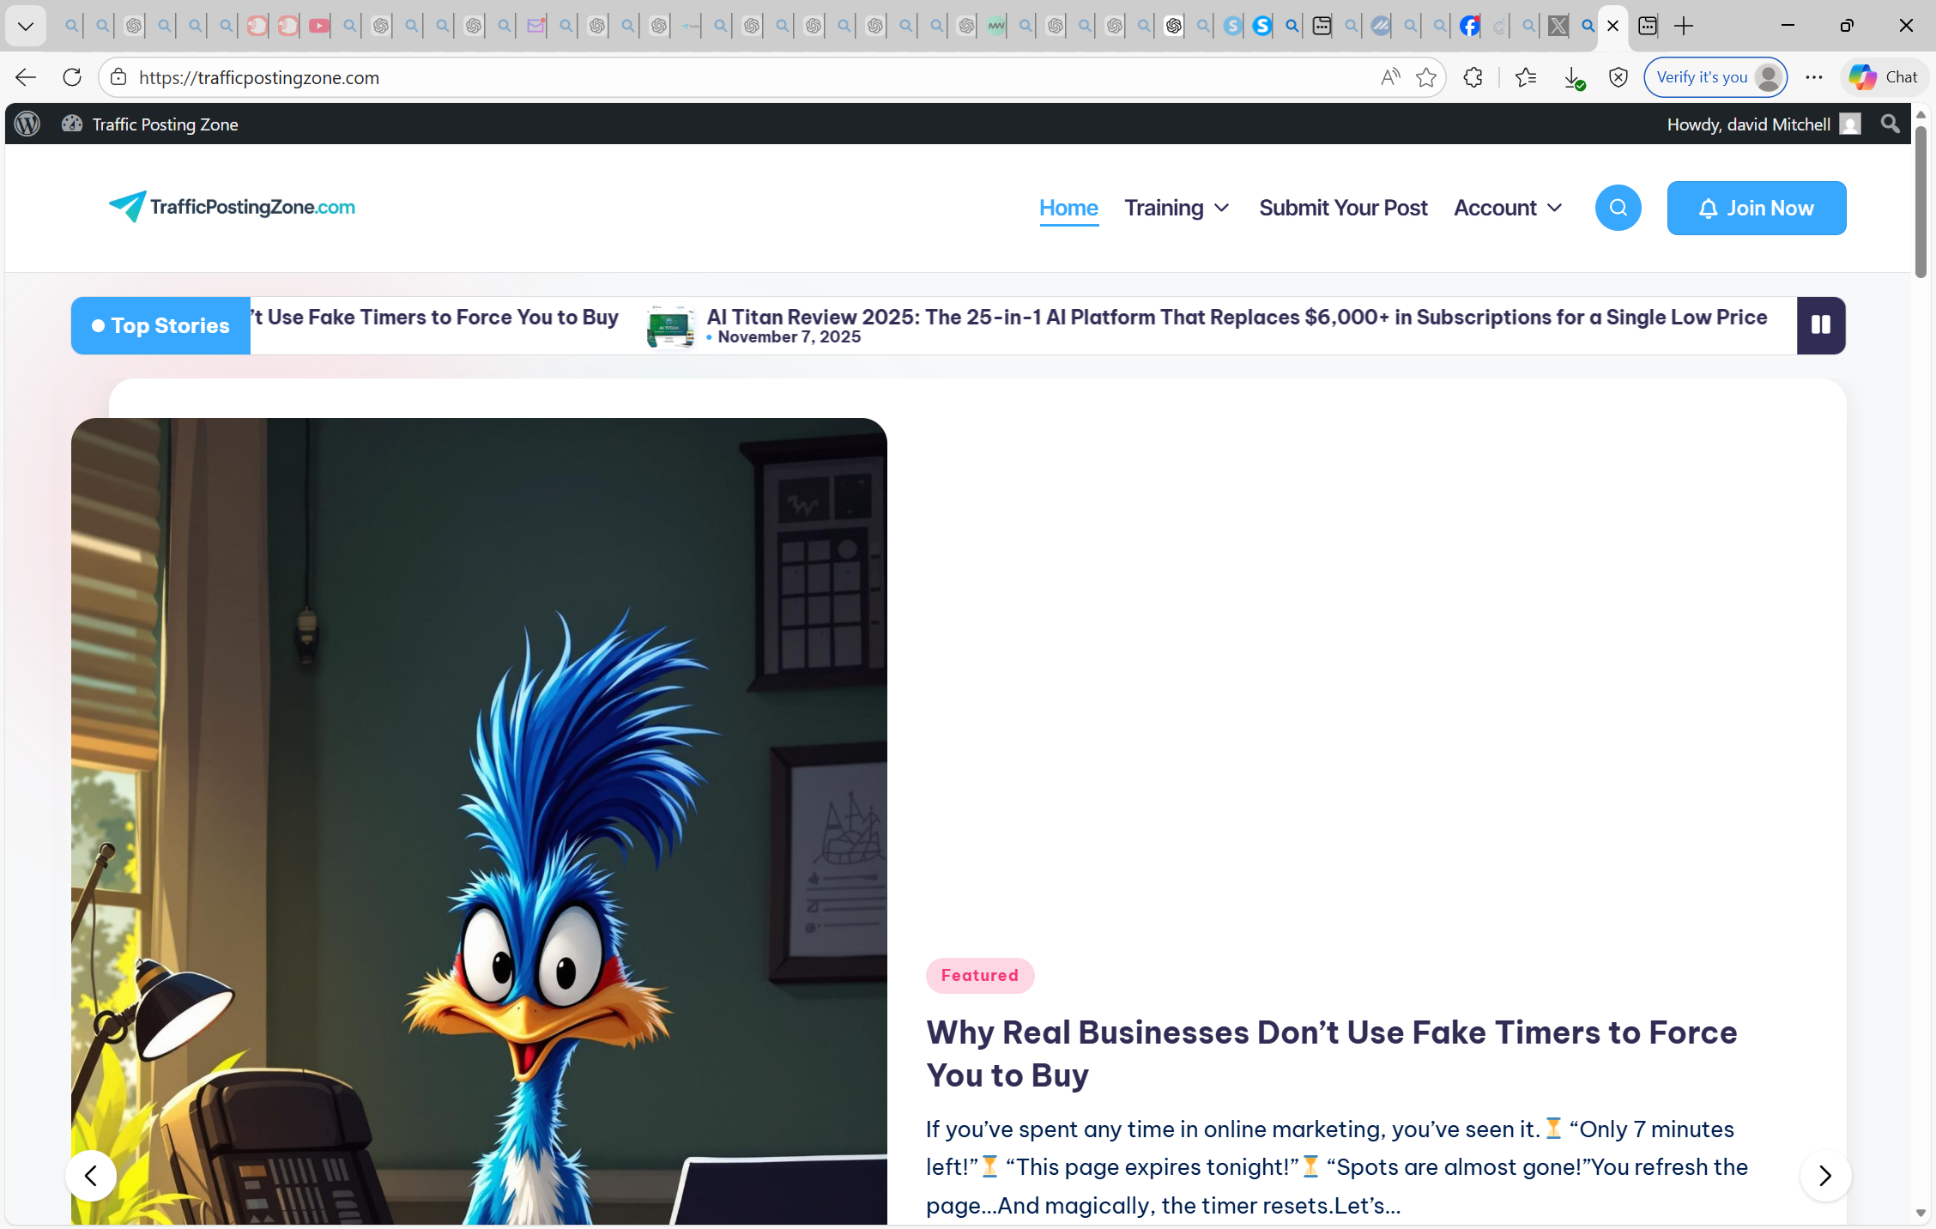Click the Join Now button
The image size is (1936, 1229).
[x=1756, y=208]
